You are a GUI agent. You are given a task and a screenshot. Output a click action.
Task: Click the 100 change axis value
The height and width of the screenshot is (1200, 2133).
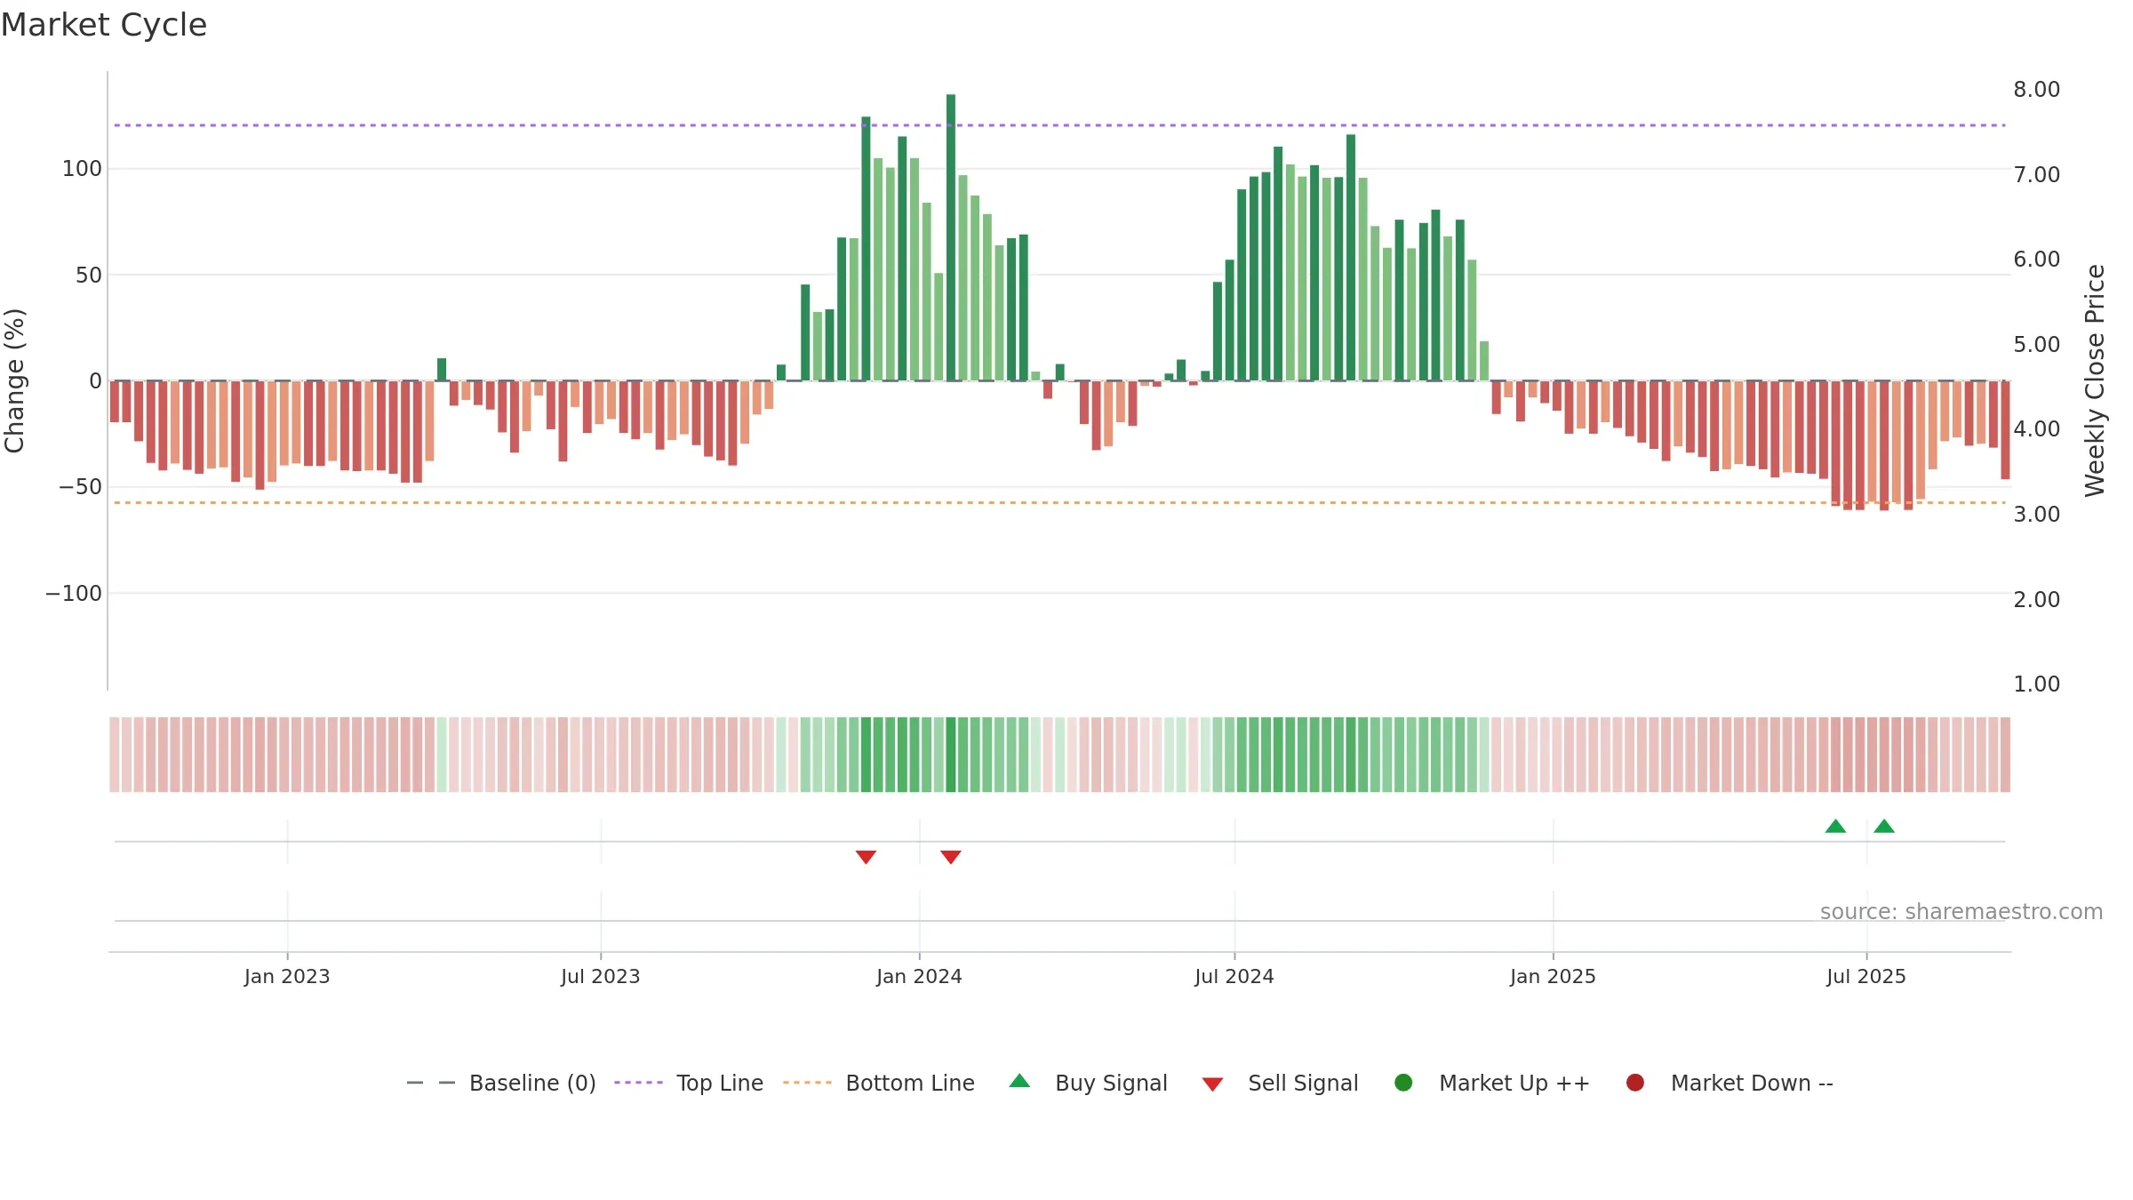click(x=82, y=169)
